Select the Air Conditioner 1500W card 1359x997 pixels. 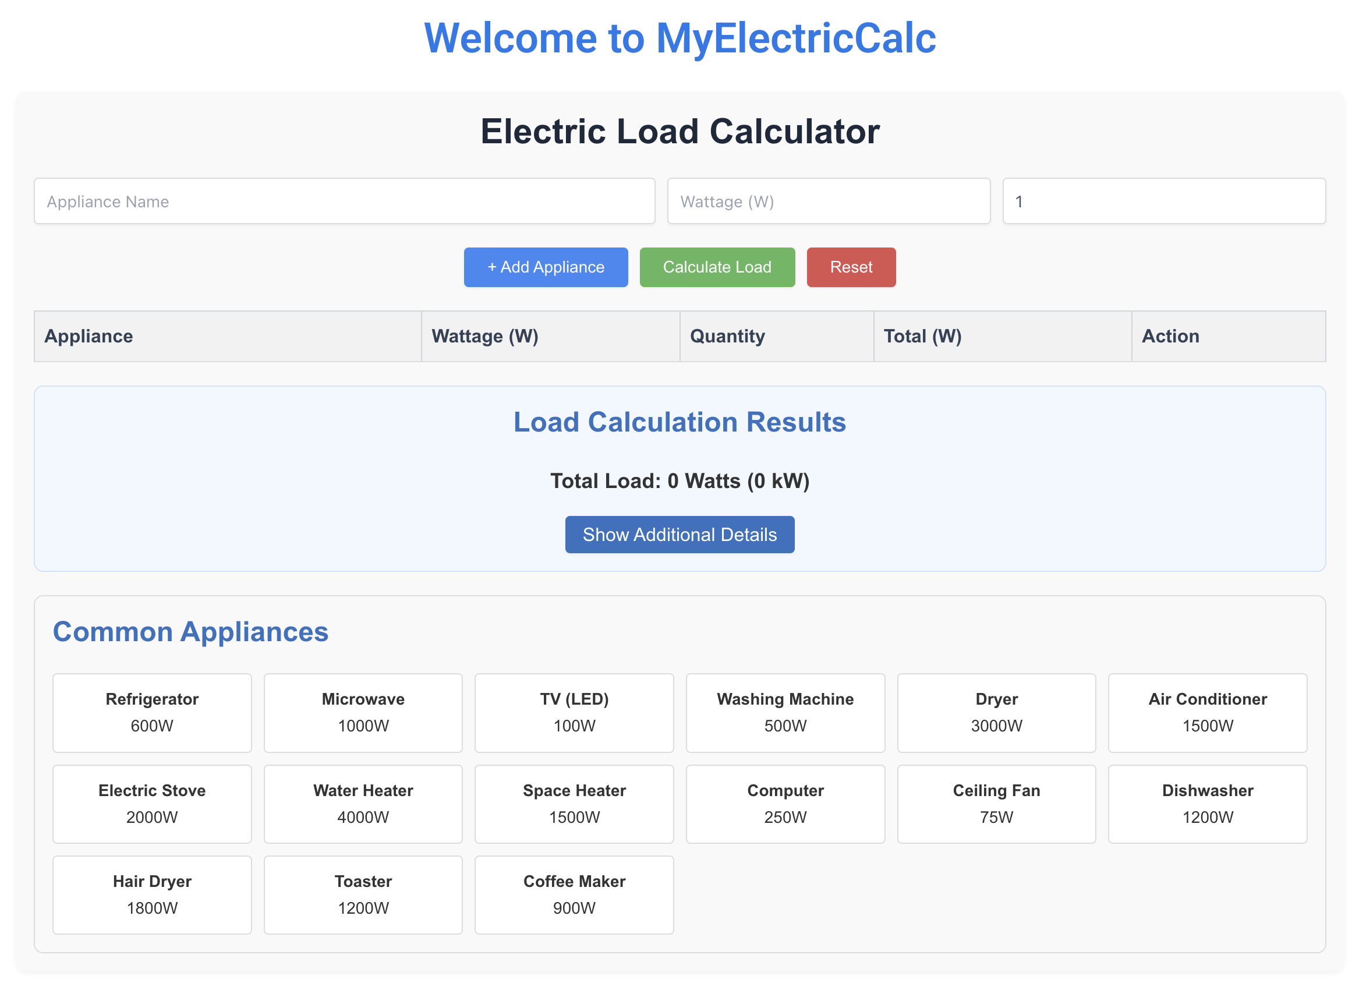(1208, 713)
